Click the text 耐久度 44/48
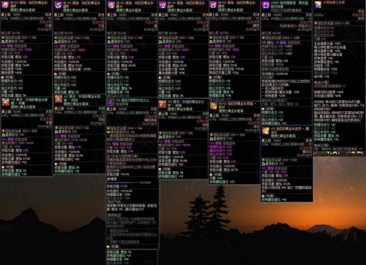 click(x=271, y=33)
